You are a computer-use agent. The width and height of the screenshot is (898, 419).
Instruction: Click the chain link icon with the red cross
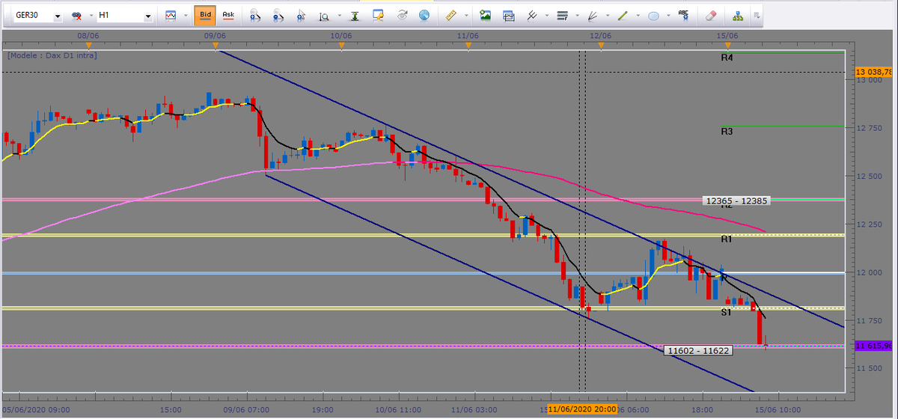(76, 14)
